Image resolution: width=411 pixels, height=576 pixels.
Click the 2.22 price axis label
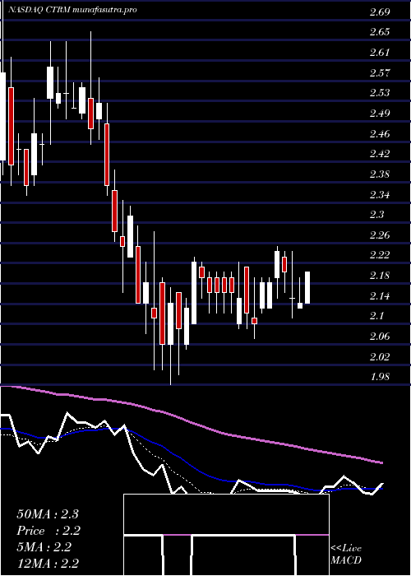click(x=380, y=255)
